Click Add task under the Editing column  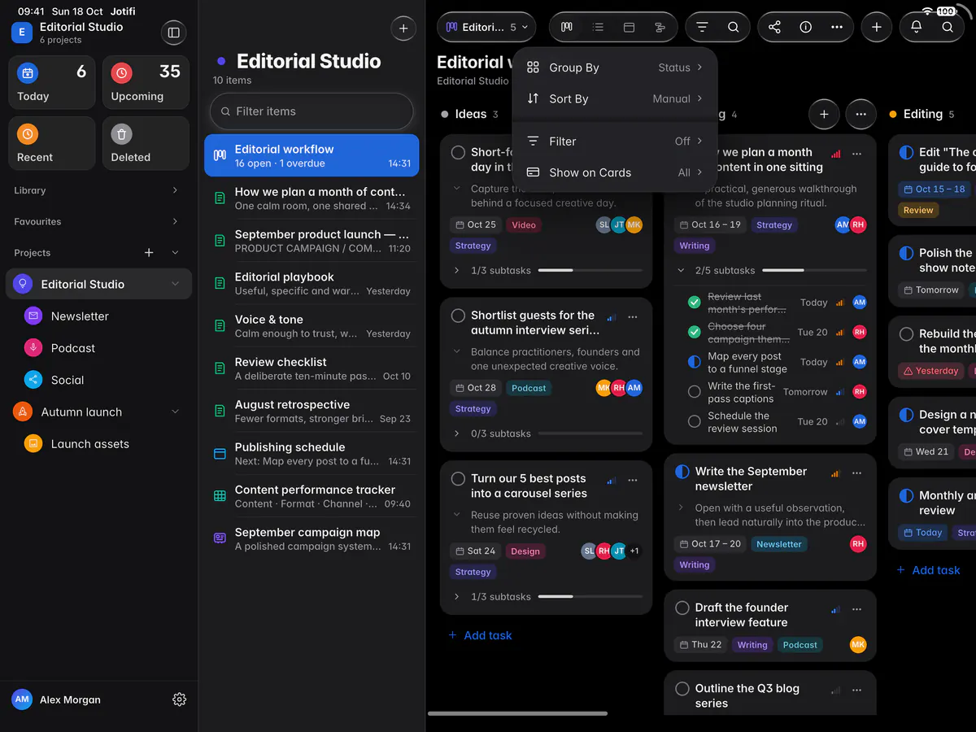point(928,570)
